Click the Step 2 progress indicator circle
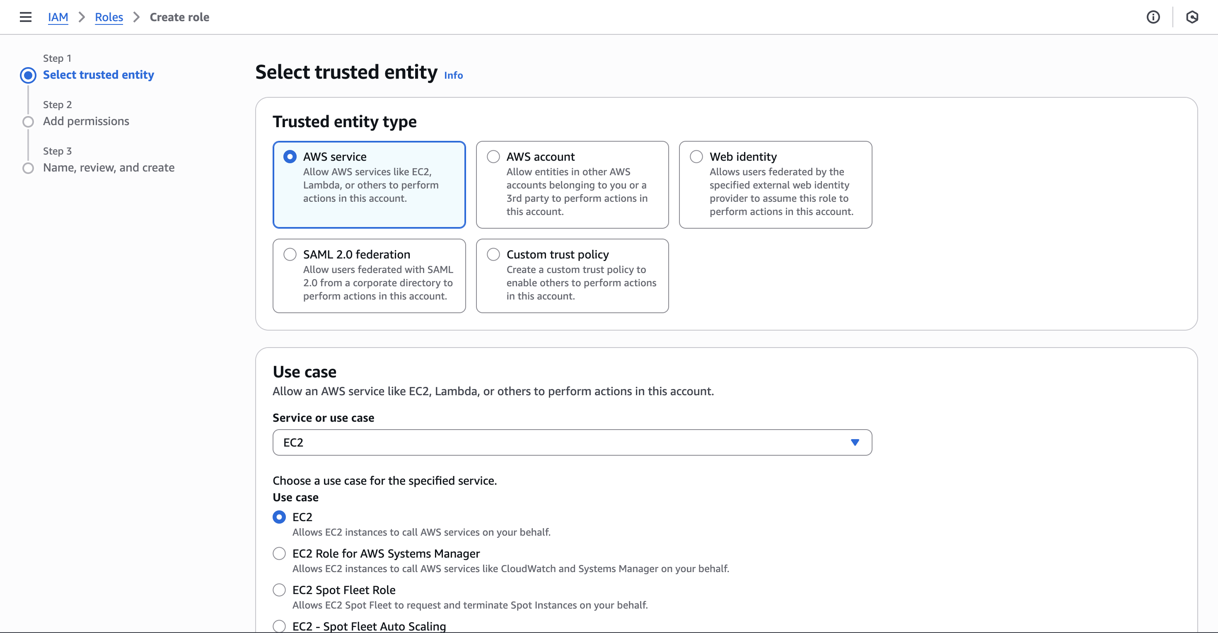The height and width of the screenshot is (633, 1218). 28,121
